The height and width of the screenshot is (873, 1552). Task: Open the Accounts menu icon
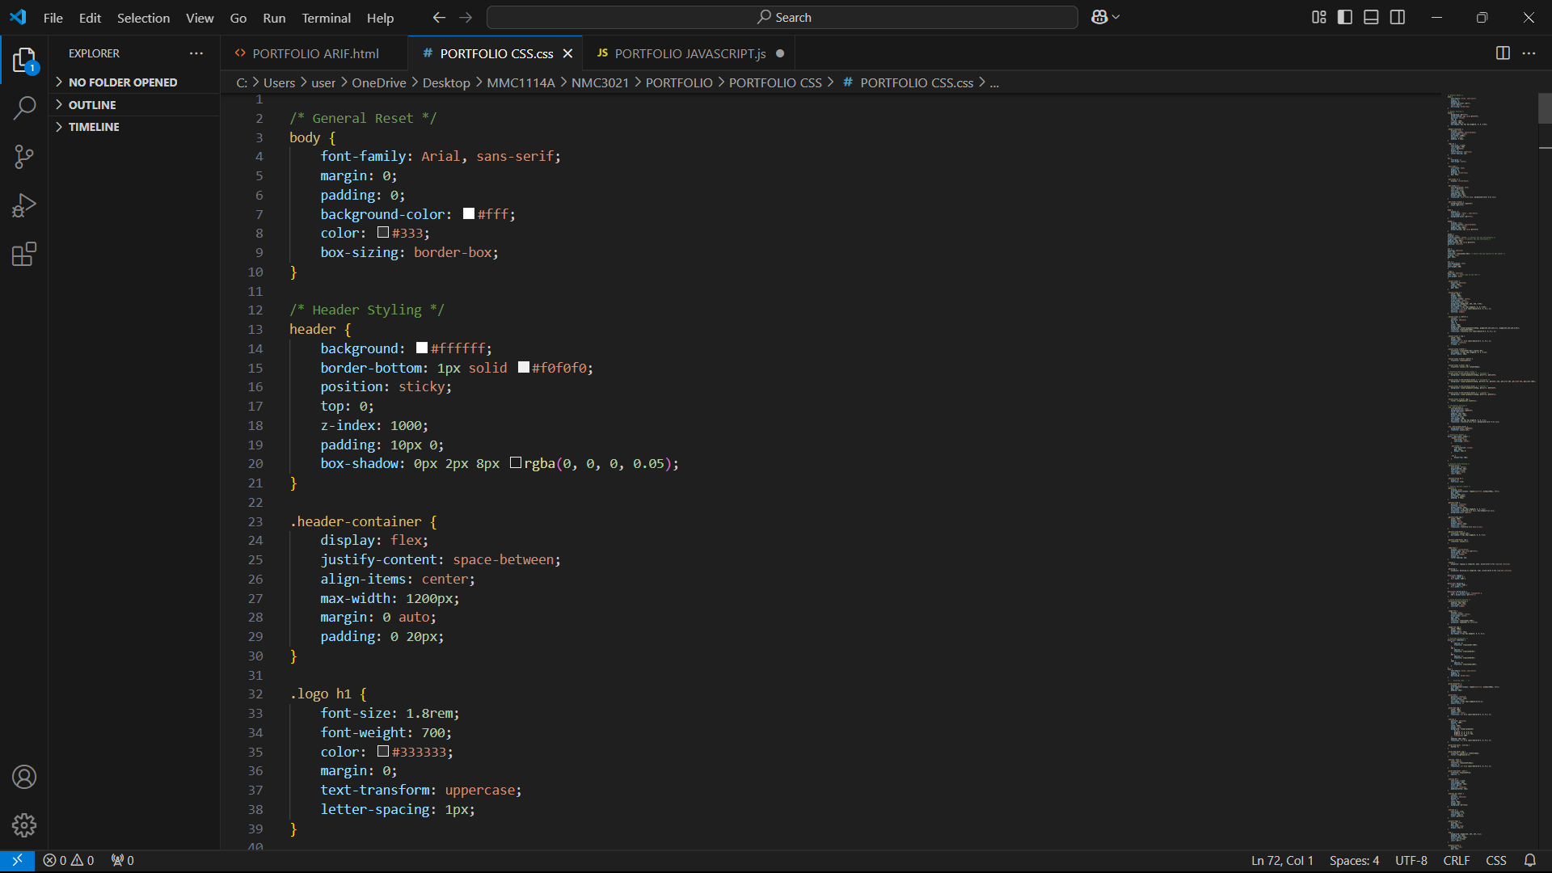click(x=24, y=777)
